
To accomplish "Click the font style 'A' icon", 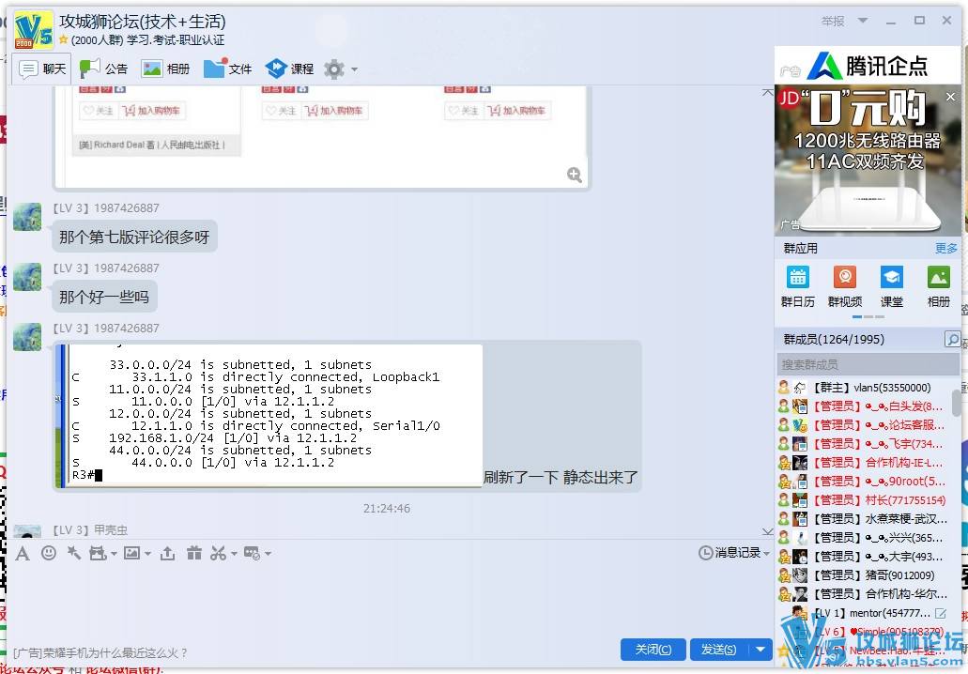I will [x=23, y=553].
